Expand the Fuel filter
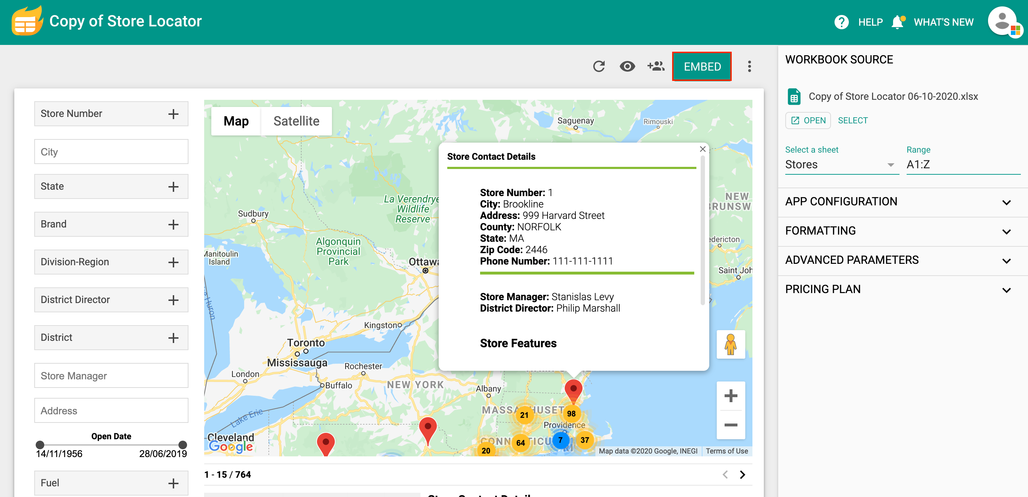The width and height of the screenshot is (1028, 497). point(111,483)
